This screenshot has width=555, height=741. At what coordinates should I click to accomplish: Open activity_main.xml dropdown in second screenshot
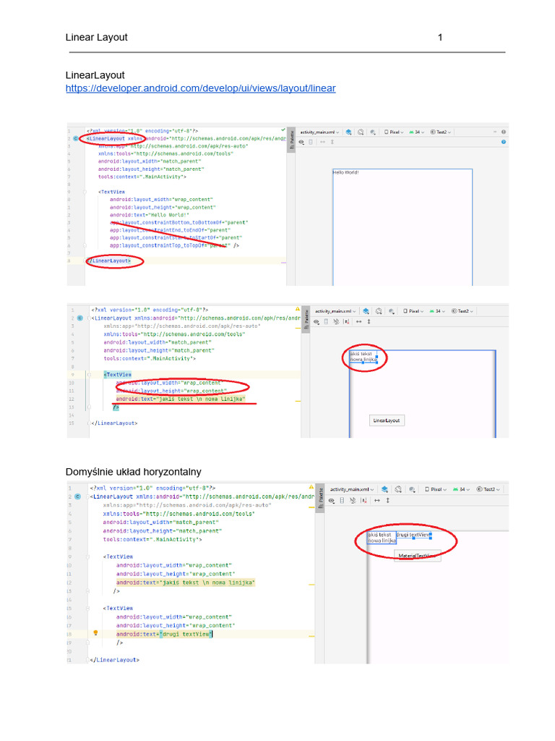[335, 311]
